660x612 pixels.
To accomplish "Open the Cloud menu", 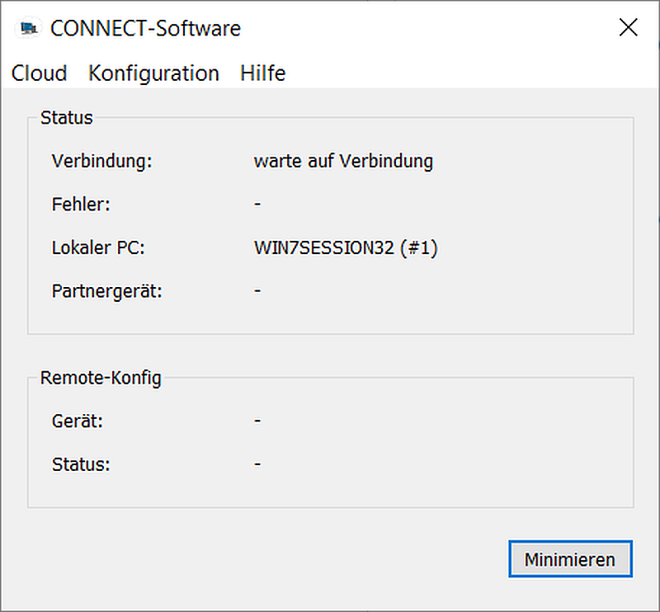I will click(x=39, y=73).
